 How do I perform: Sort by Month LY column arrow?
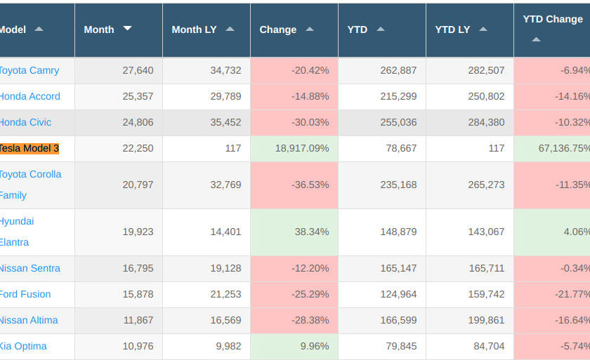click(x=230, y=29)
